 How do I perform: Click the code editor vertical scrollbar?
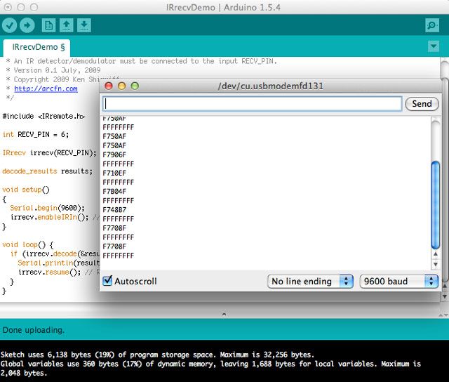(x=444, y=176)
